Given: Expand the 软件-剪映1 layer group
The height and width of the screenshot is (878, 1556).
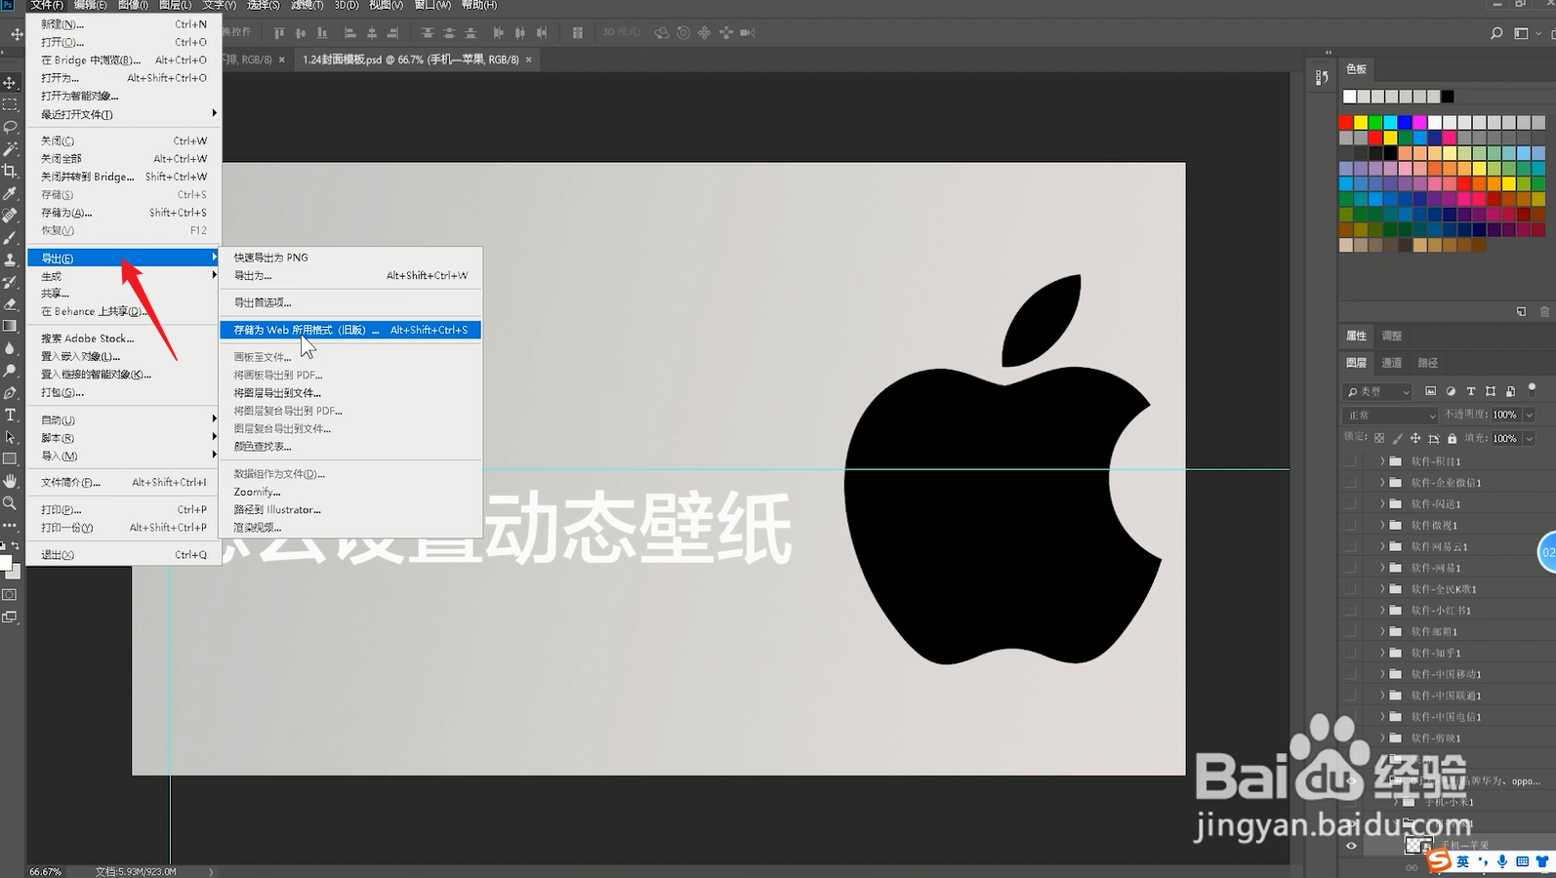Looking at the screenshot, I should [x=1382, y=738].
